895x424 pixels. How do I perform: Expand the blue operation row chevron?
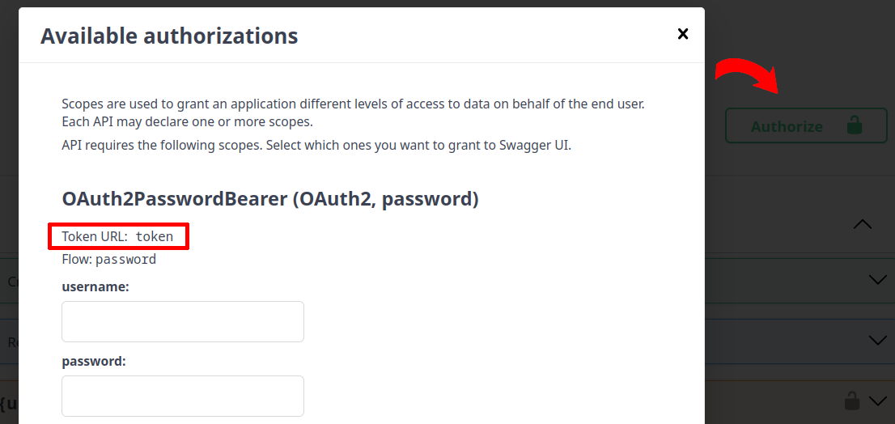click(x=877, y=341)
